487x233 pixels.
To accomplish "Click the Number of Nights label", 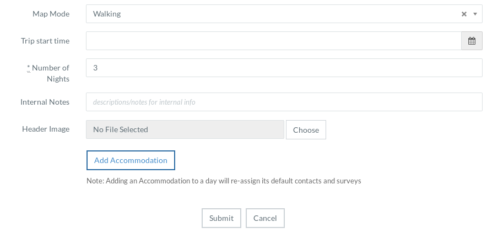I will pos(51,73).
